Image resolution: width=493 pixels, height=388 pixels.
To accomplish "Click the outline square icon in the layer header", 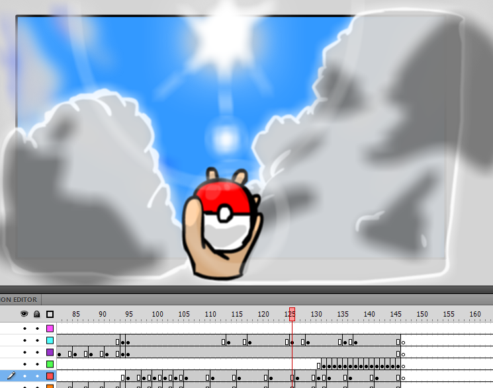I will pyautogui.click(x=50, y=314).
